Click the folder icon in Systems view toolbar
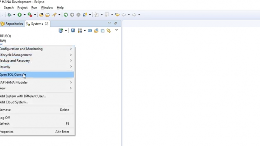The width and height of the screenshot is (260, 146). pyautogui.click(x=96, y=31)
